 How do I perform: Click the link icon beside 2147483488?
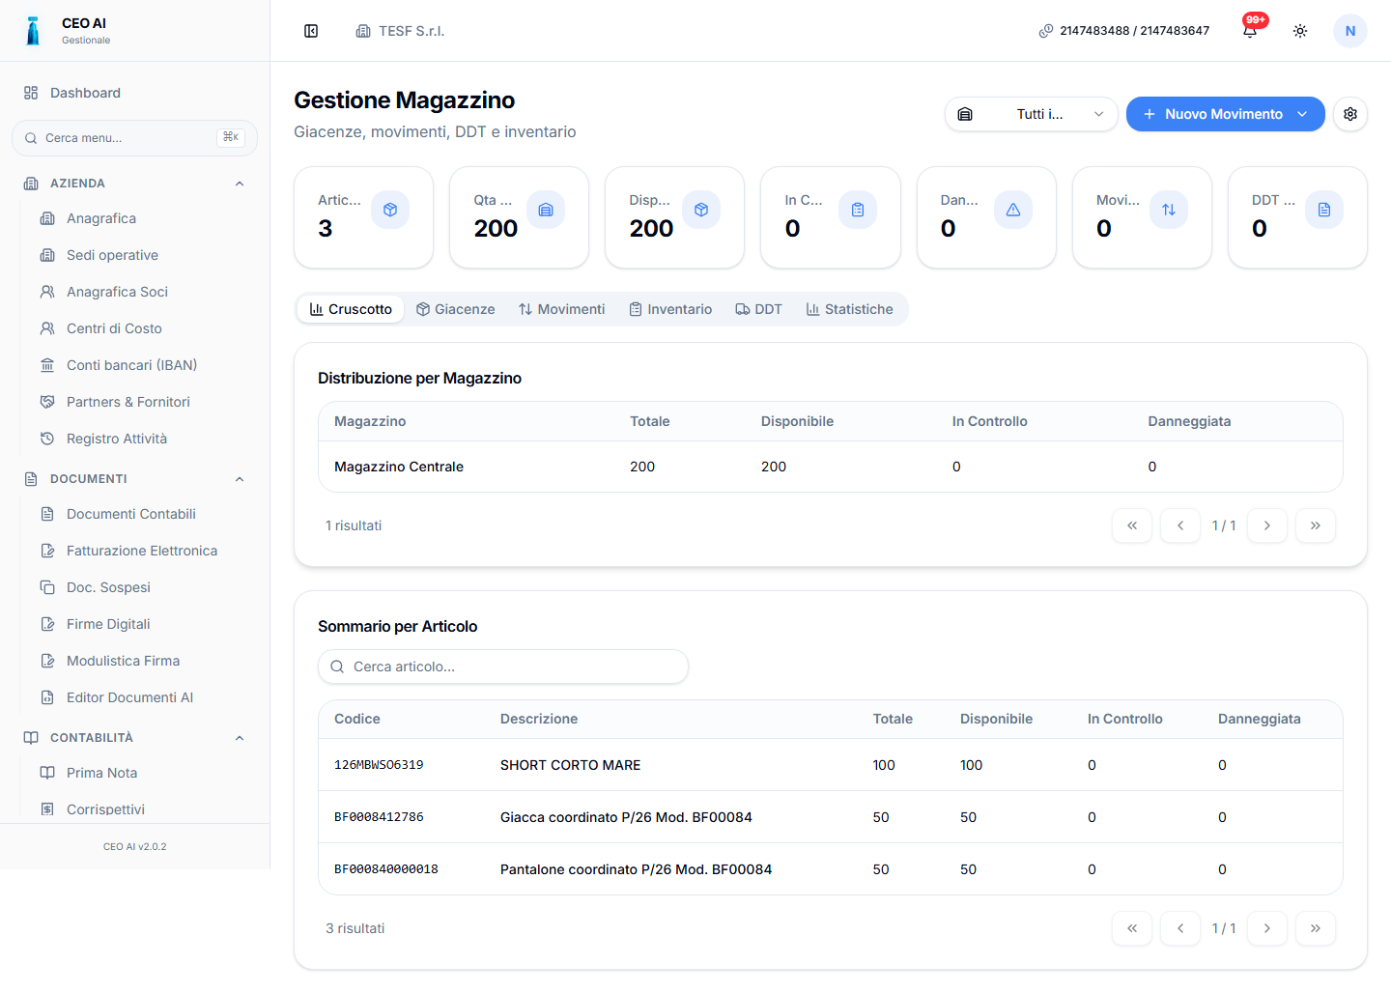[1046, 31]
